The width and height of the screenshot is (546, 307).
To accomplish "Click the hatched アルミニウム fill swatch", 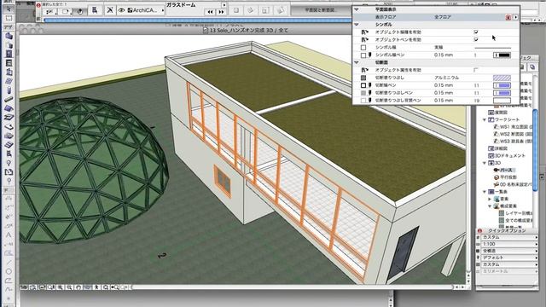I will tap(502, 78).
